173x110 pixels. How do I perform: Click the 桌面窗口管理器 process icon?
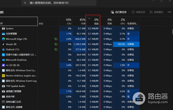(3, 92)
